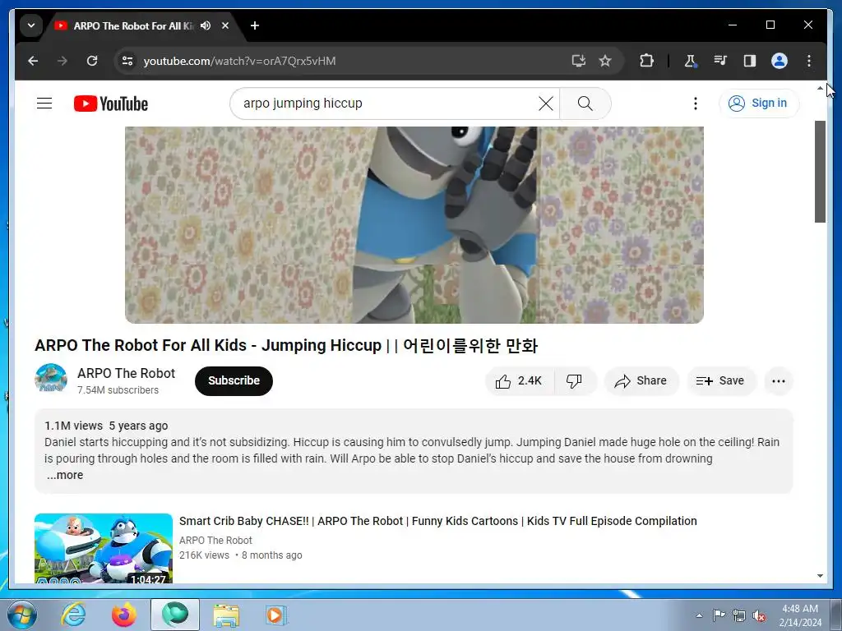Clear the search query with X

[546, 104]
